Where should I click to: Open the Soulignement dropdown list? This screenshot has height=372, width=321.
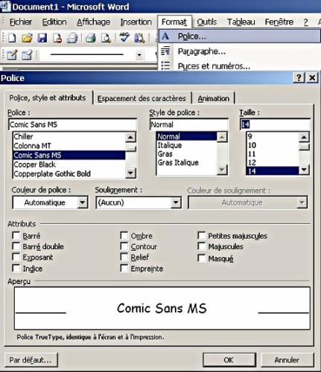(x=176, y=202)
